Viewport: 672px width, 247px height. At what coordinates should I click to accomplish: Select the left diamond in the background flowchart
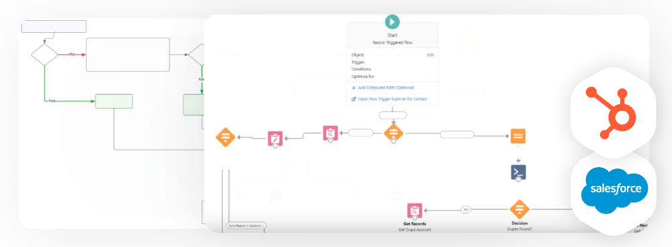pos(44,54)
